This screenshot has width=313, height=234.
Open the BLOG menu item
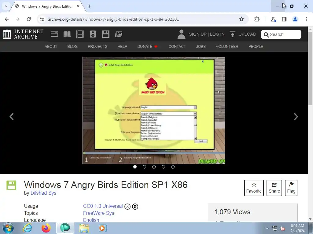coord(72,47)
